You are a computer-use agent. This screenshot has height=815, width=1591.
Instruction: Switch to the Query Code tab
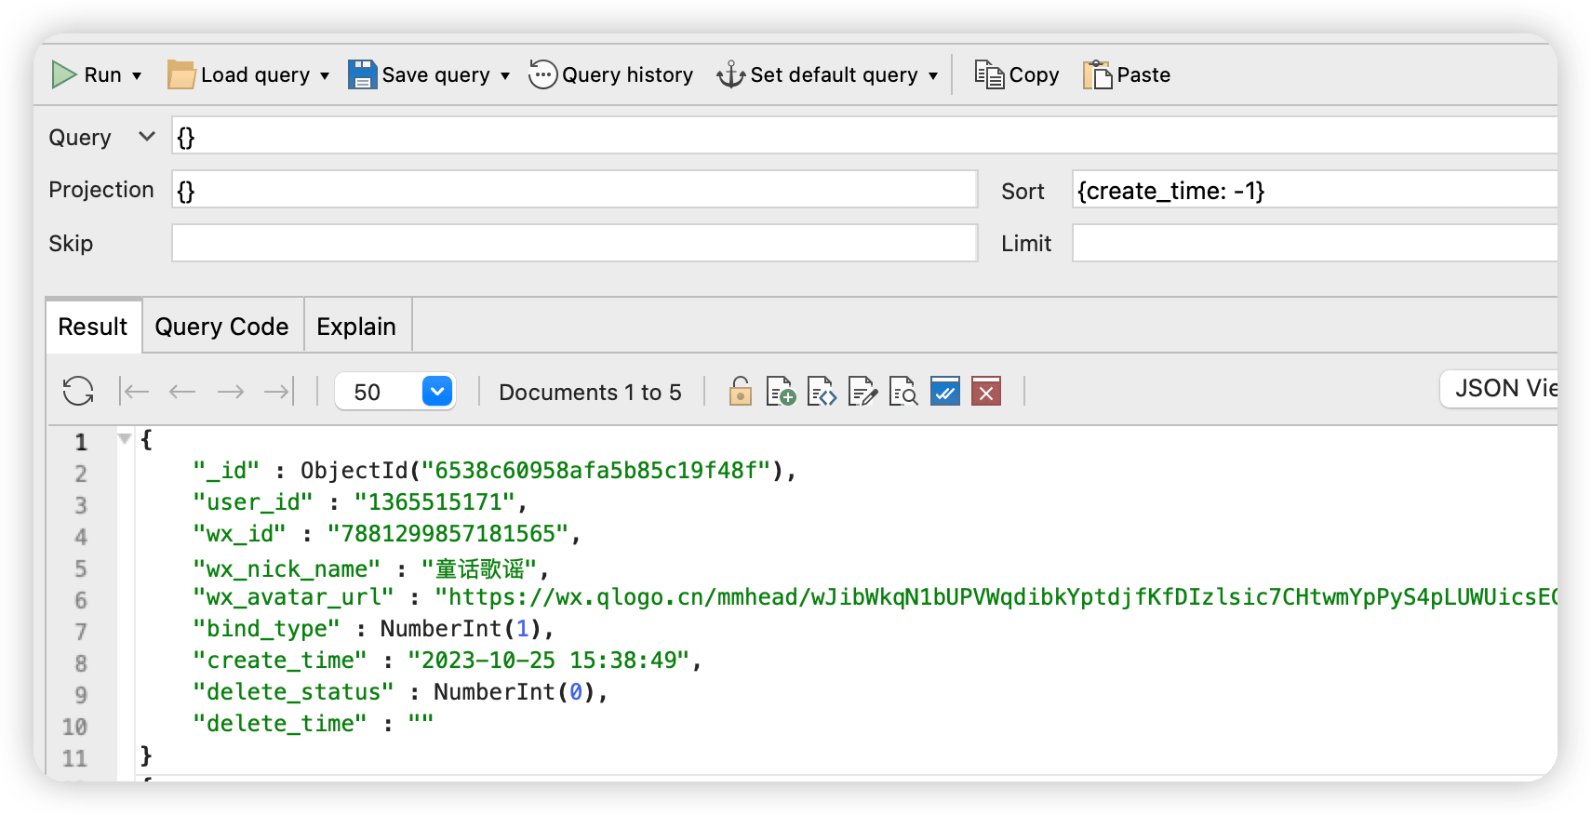[221, 327]
